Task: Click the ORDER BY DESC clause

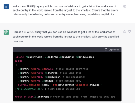Action: [x=24, y=97]
